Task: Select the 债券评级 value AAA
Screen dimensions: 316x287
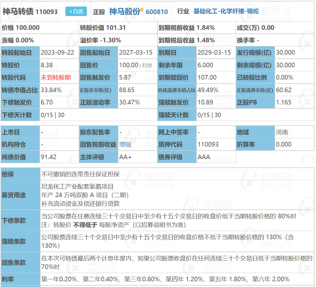Action: click(x=204, y=157)
